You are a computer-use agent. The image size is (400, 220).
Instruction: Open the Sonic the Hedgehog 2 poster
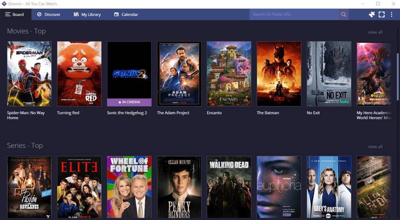(129, 74)
